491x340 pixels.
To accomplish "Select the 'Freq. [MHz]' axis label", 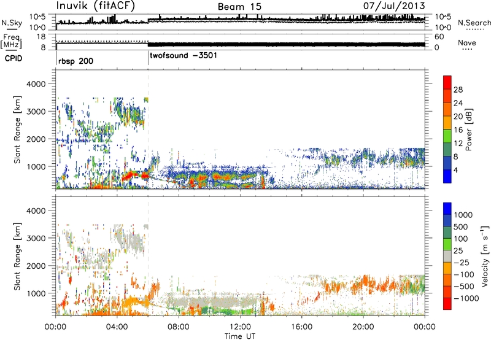I will pyautogui.click(x=11, y=42).
